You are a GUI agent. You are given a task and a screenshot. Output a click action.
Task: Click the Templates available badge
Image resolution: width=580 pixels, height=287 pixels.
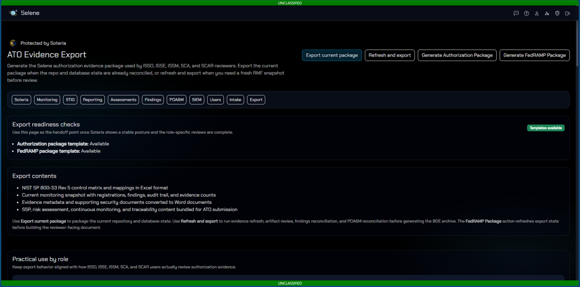546,128
